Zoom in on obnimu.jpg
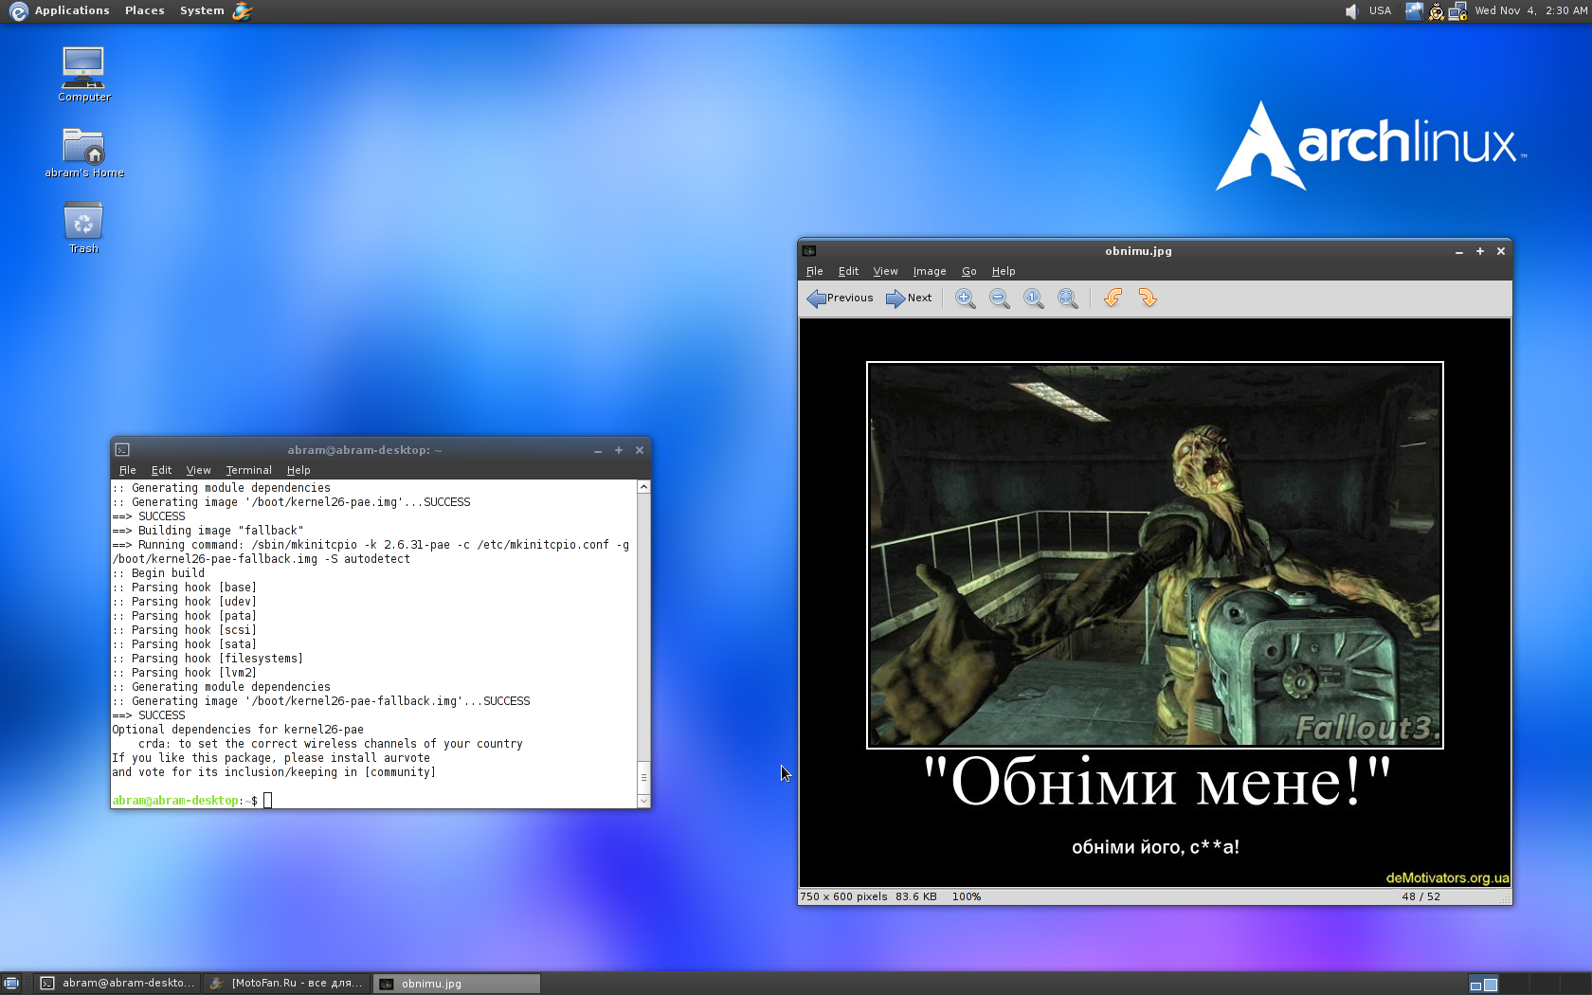Image resolution: width=1592 pixels, height=995 pixels. 965,298
